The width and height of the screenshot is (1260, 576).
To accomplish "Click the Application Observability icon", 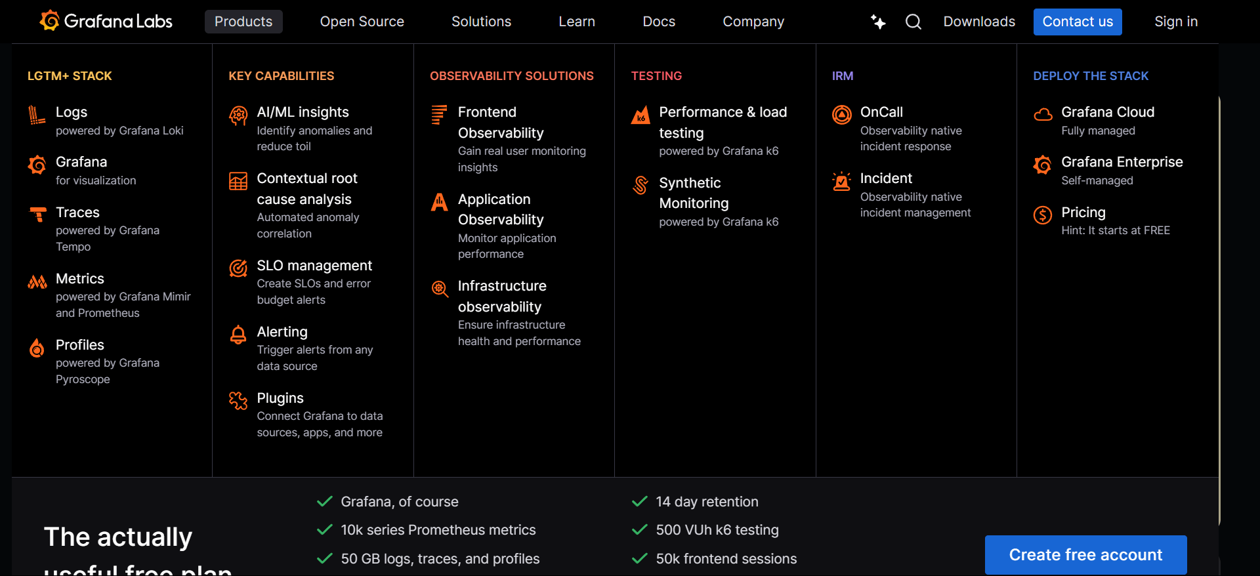I will coord(439,202).
